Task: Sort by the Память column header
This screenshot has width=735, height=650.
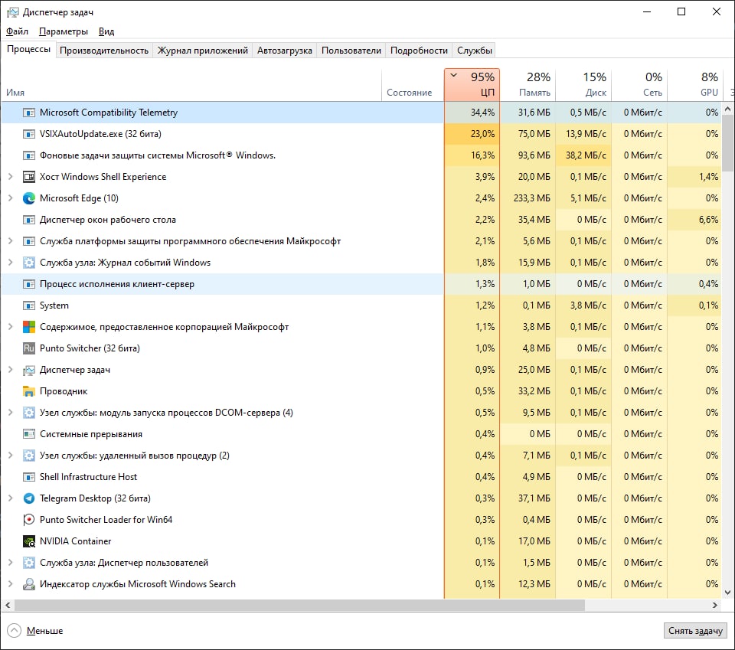Action: point(528,85)
